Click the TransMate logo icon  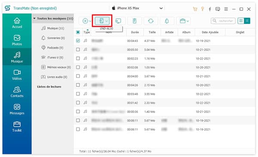pos(7,8)
